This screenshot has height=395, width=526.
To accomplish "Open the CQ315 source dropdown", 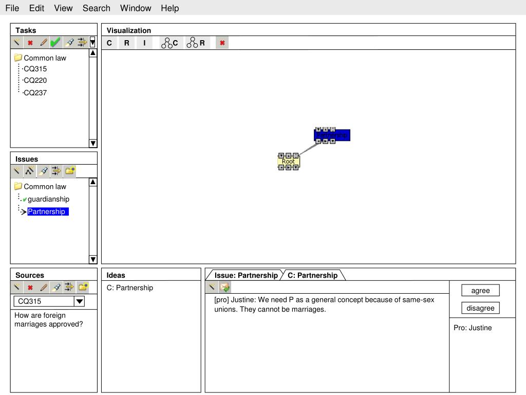I will pyautogui.click(x=79, y=301).
